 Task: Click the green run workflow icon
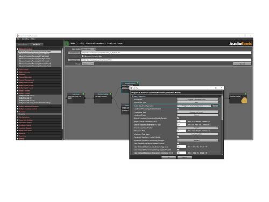point(67,44)
